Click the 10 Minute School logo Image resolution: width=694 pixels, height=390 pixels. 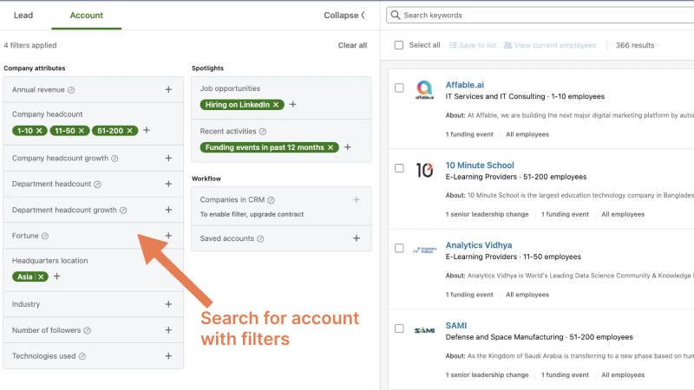pyautogui.click(x=424, y=170)
